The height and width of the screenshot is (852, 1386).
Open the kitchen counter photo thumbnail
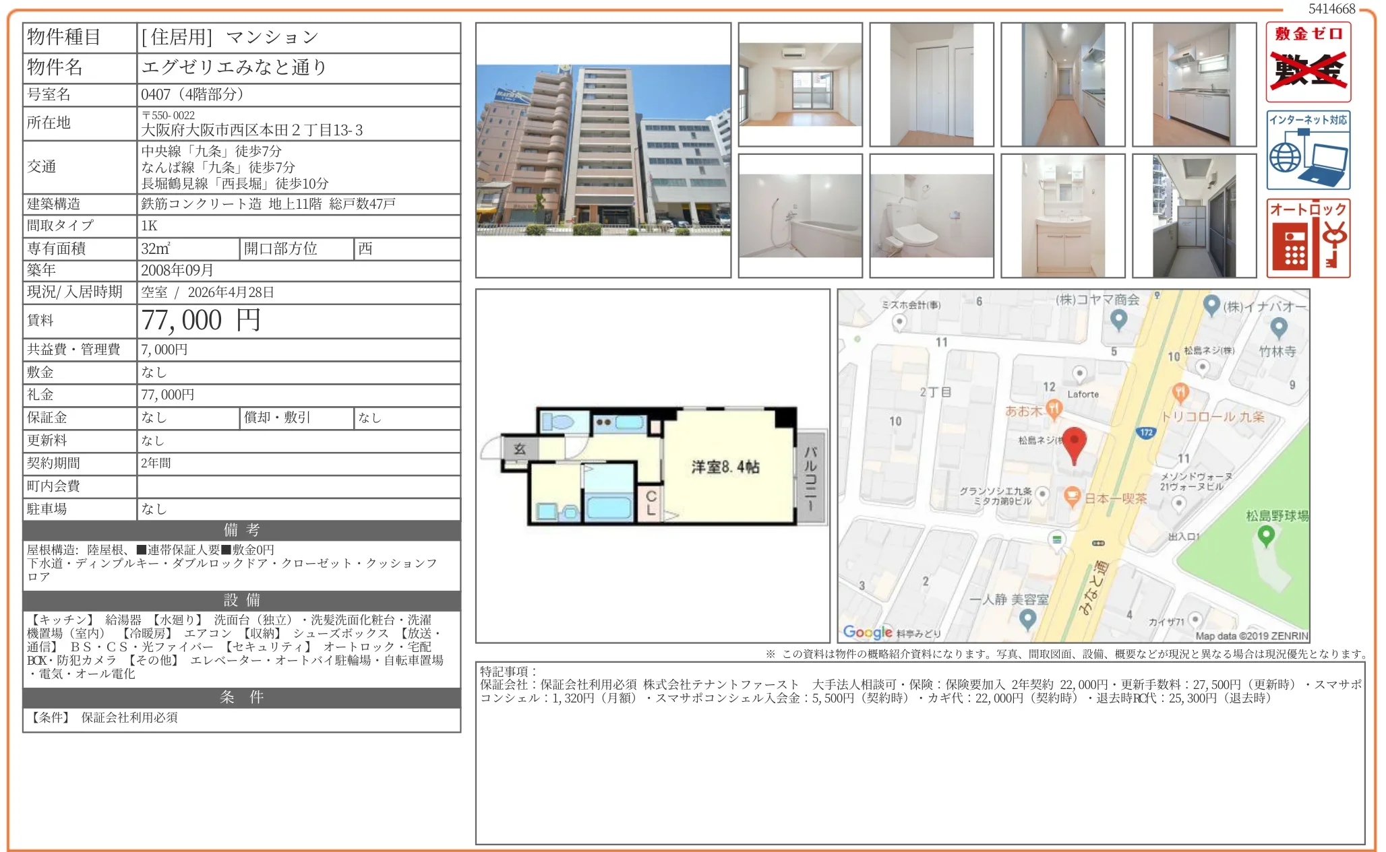click(x=1194, y=84)
